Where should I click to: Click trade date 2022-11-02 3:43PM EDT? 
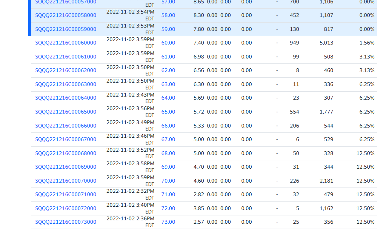[x=130, y=98]
